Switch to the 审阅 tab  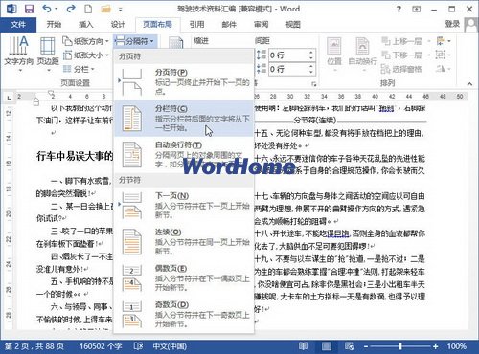[x=261, y=24]
